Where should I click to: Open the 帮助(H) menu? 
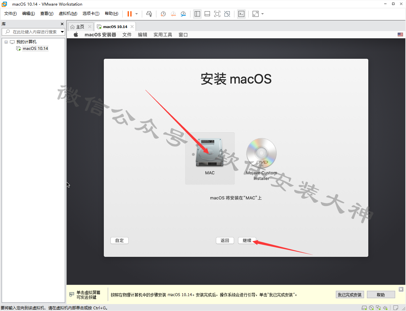[111, 14]
